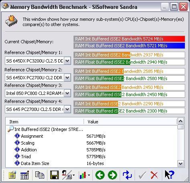Click the Value column header
The height and width of the screenshot is (183, 190).
tap(131, 122)
